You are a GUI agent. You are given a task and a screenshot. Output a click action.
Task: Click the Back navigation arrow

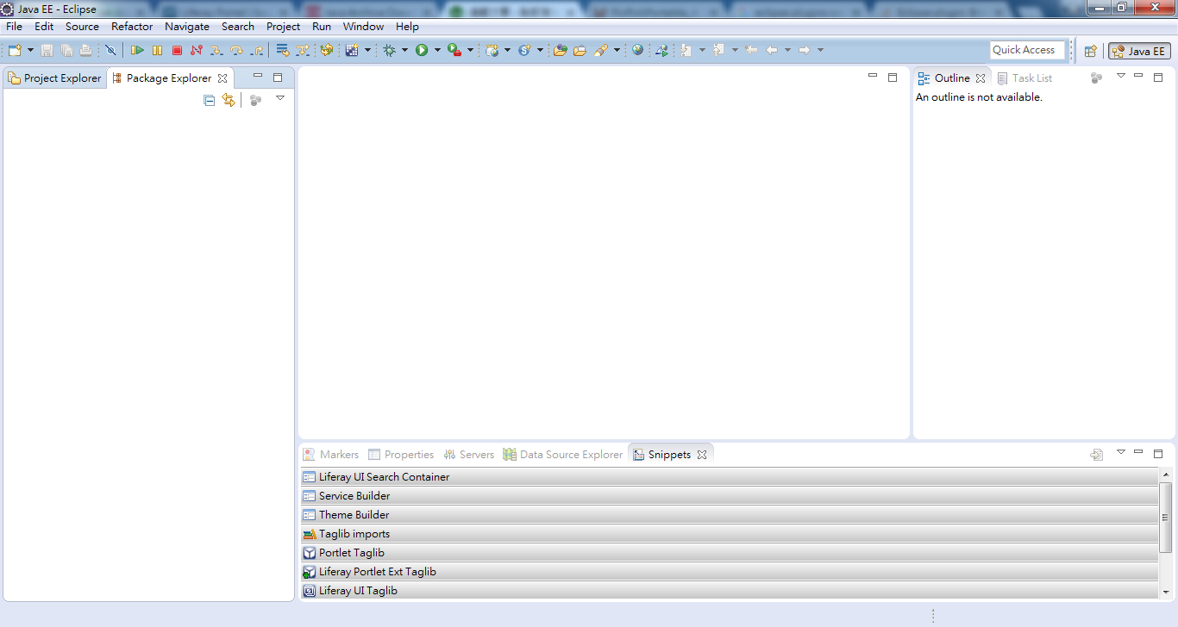pos(772,50)
